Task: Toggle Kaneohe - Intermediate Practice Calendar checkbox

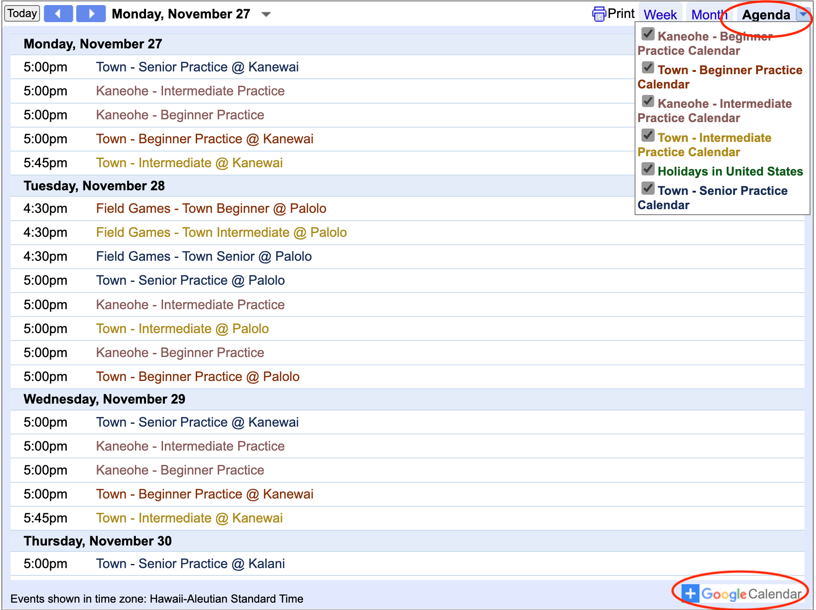Action: click(648, 101)
